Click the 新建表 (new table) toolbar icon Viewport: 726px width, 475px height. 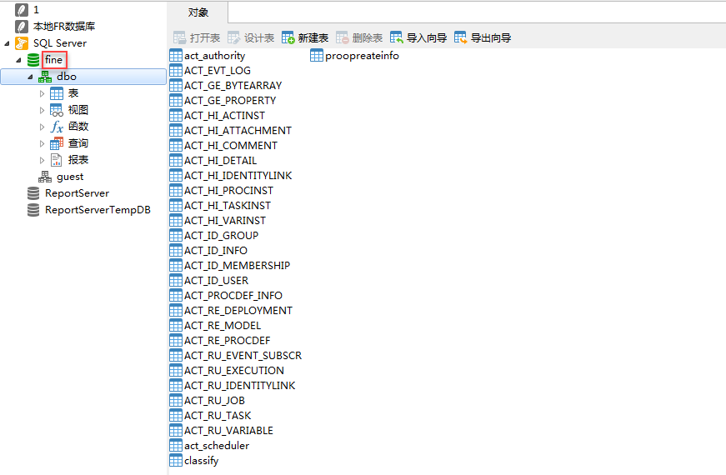(x=288, y=38)
